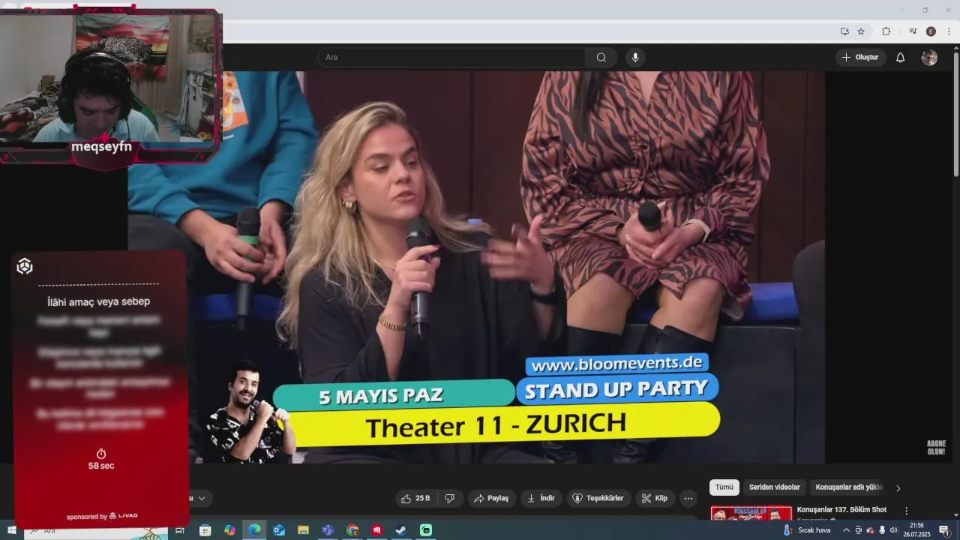Open the YouTube account avatar menu
Screen dimensions: 960x540
929,58
